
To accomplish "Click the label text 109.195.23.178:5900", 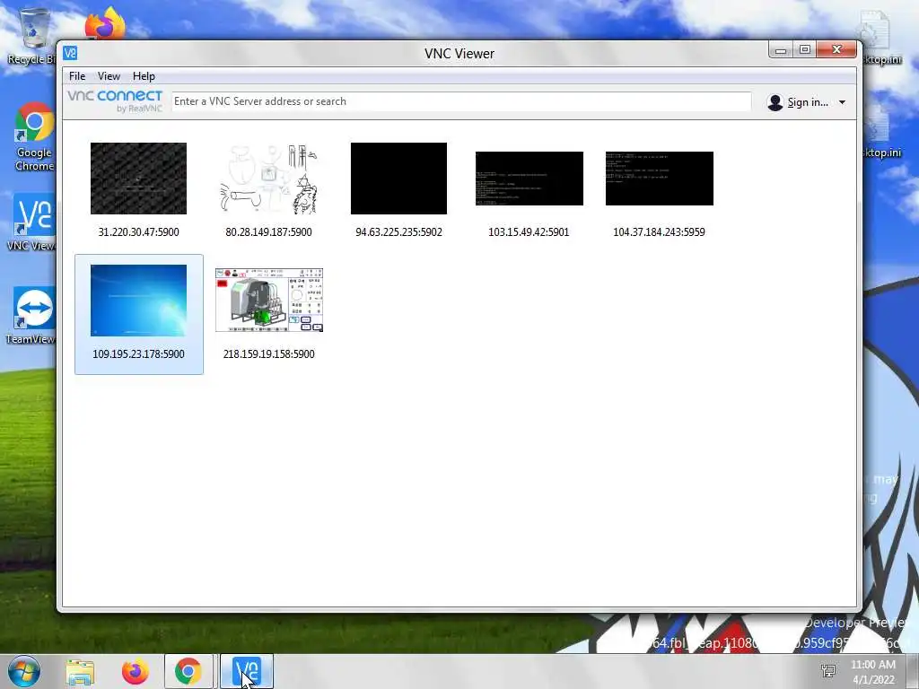I will 138,353.
